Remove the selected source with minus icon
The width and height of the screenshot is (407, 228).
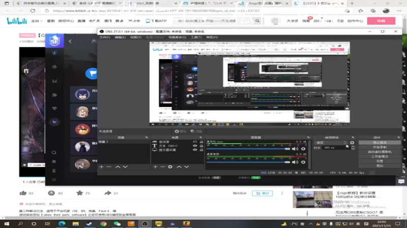pyautogui.click(x=162, y=167)
